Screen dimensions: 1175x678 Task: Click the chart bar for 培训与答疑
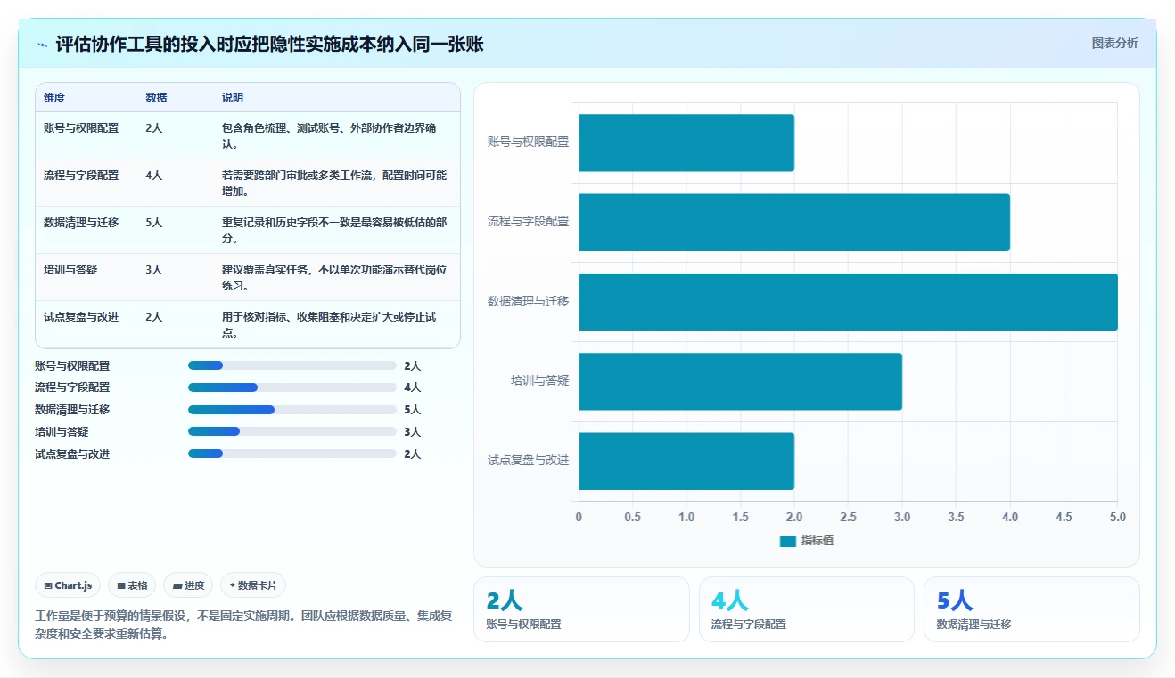(x=741, y=381)
